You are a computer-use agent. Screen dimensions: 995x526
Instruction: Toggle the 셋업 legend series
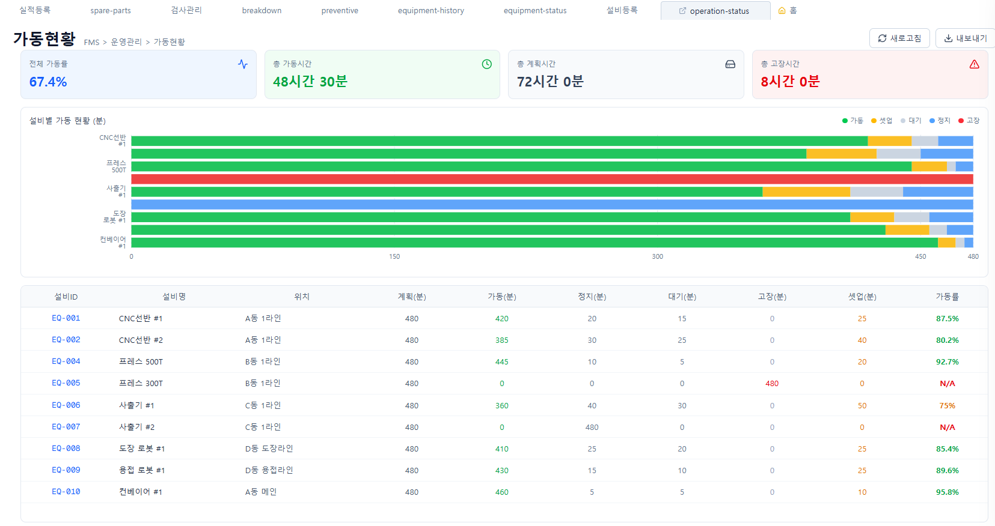881,121
